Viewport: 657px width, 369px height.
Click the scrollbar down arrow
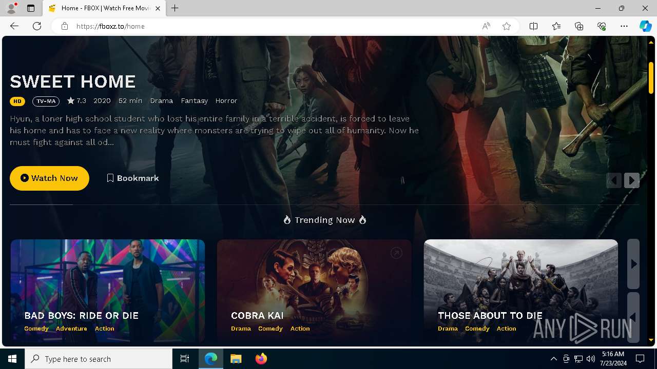[651, 340]
